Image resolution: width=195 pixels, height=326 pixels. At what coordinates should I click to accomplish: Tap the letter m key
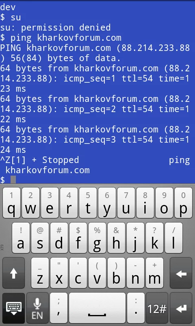point(155,273)
